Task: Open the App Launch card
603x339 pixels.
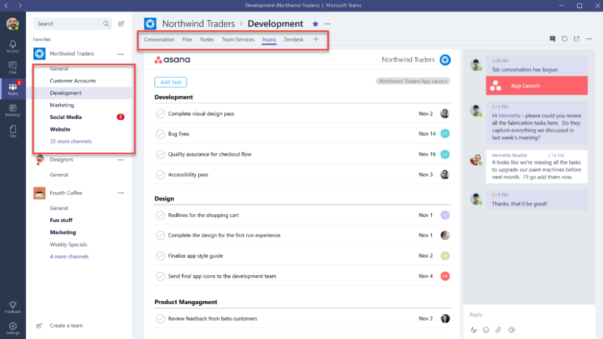Action: click(x=537, y=86)
